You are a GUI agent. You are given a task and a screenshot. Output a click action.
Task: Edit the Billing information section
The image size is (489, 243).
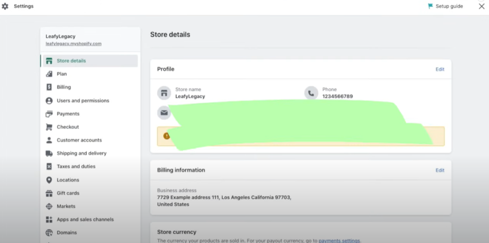(x=440, y=170)
